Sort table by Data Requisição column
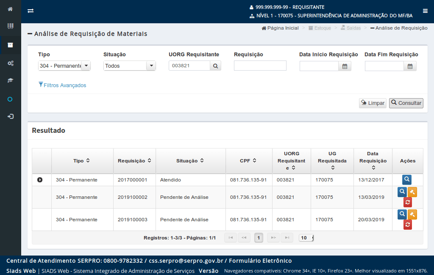This screenshot has width=434, height=275. pos(373,168)
